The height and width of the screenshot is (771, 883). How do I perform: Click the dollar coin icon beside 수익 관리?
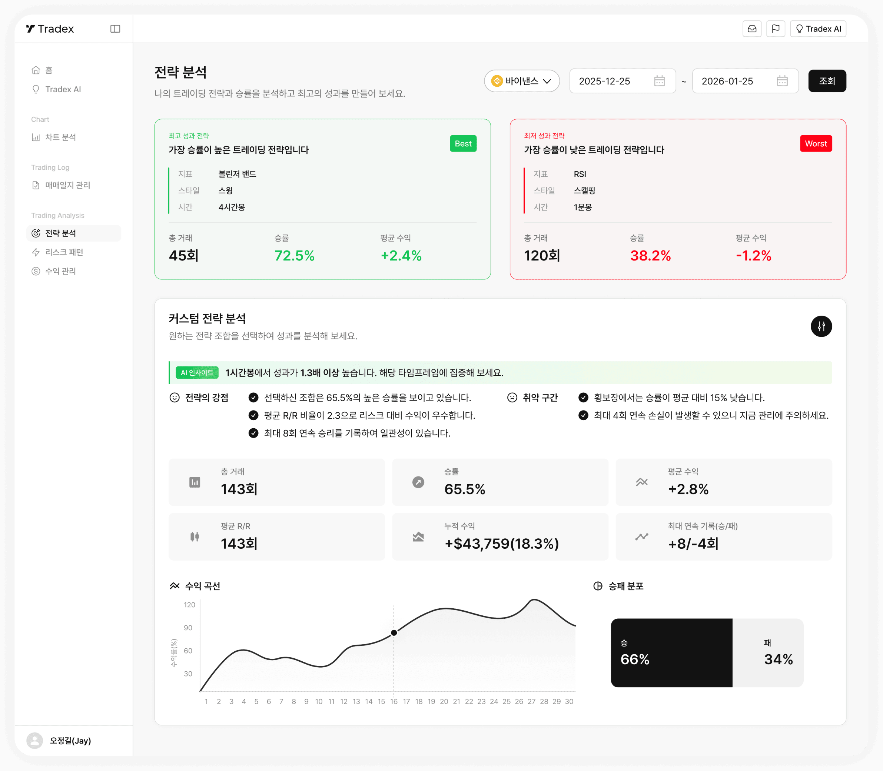[36, 271]
